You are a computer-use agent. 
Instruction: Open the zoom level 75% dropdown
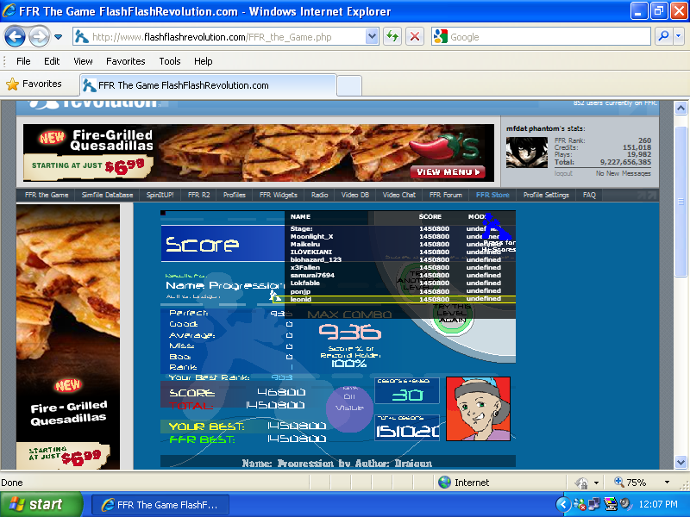pyautogui.click(x=668, y=483)
